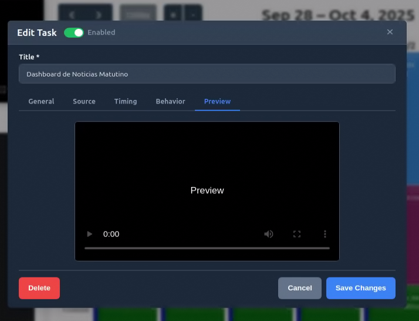419x321 pixels.
Task: Go to the Timing tab
Action: 126,101
